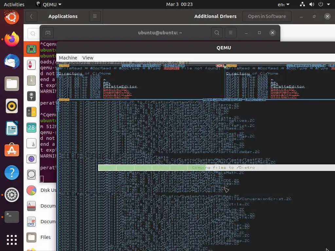Open Roadmap.DD in left directory listing

116,92
